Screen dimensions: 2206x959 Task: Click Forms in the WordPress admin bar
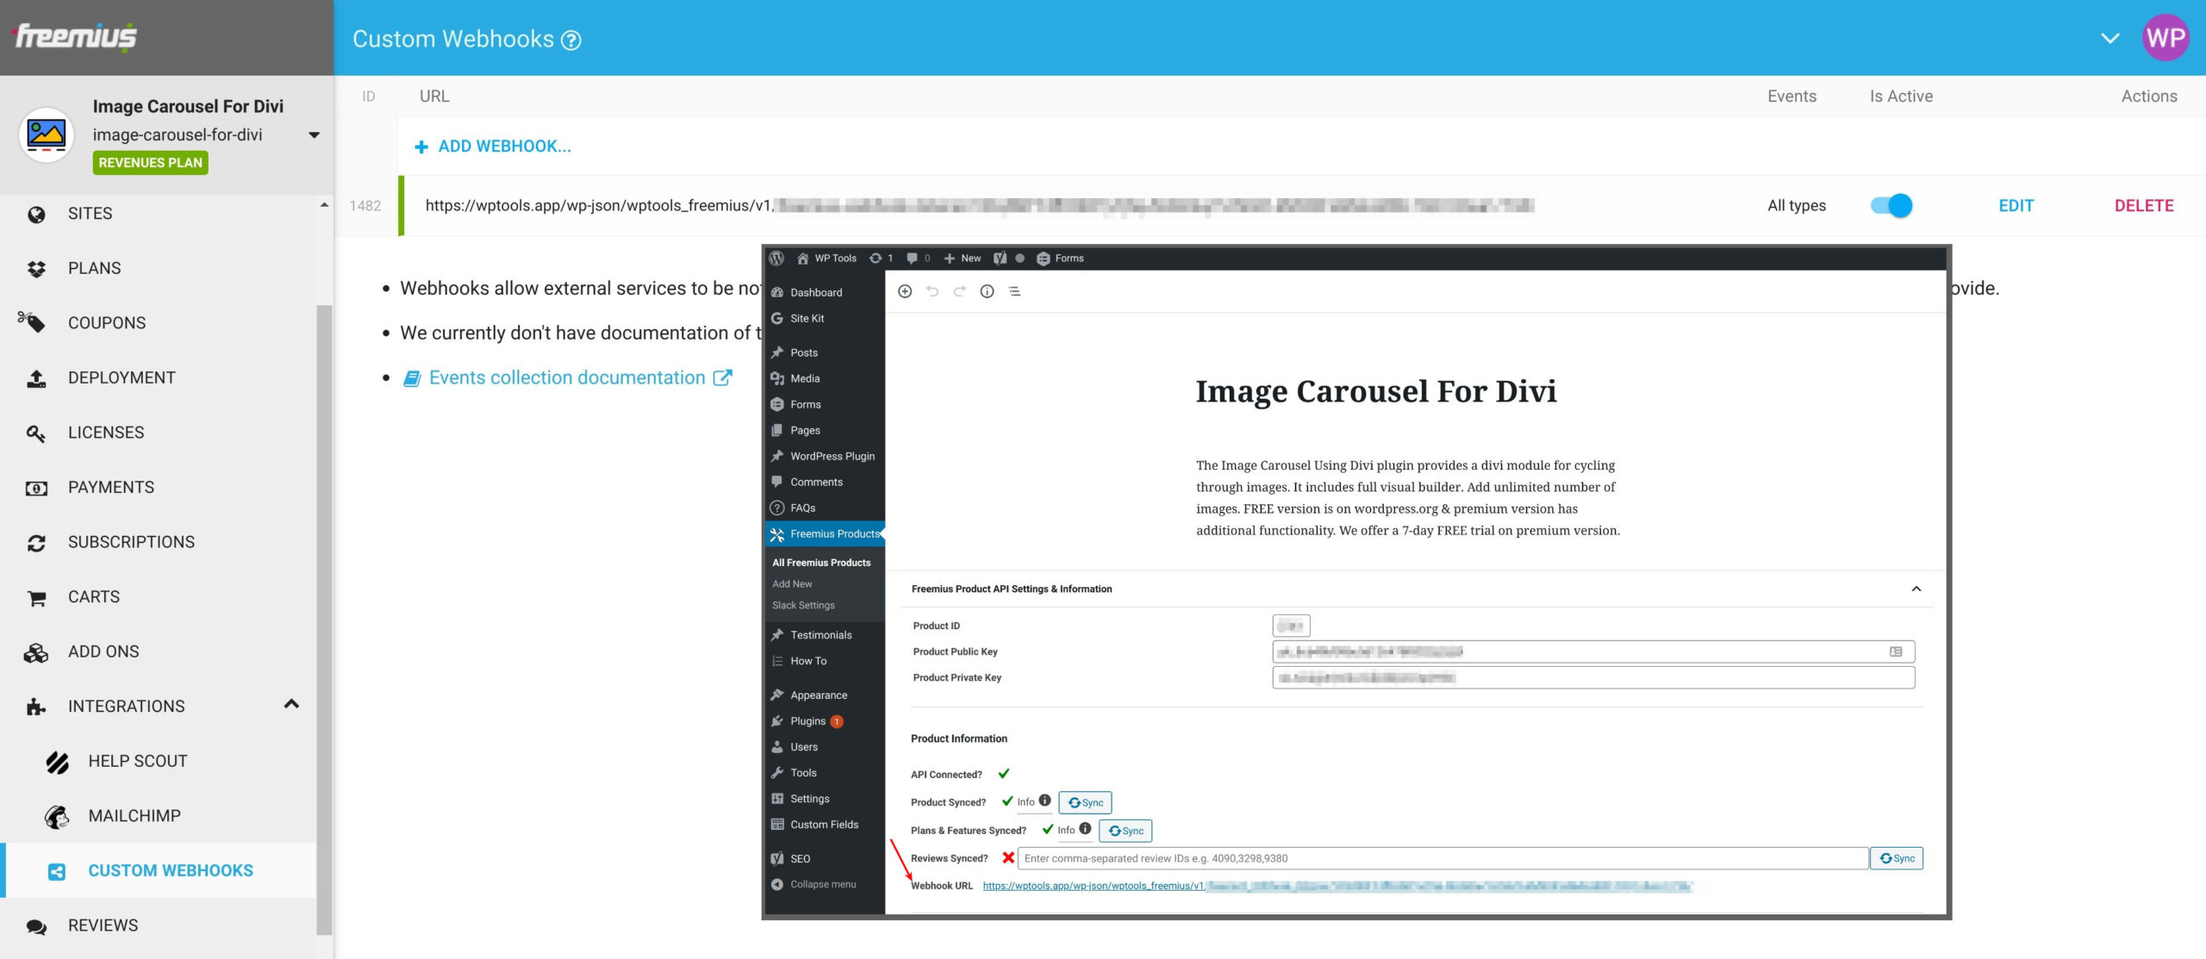[1060, 258]
